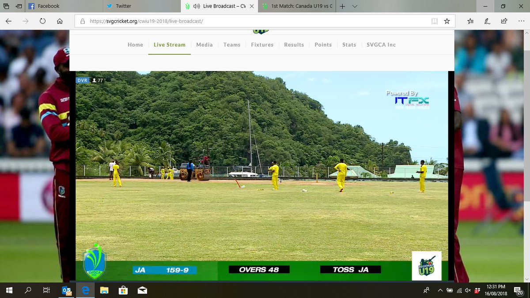530x298 pixels.
Task: Click the live video stream player
Action: click(x=261, y=176)
